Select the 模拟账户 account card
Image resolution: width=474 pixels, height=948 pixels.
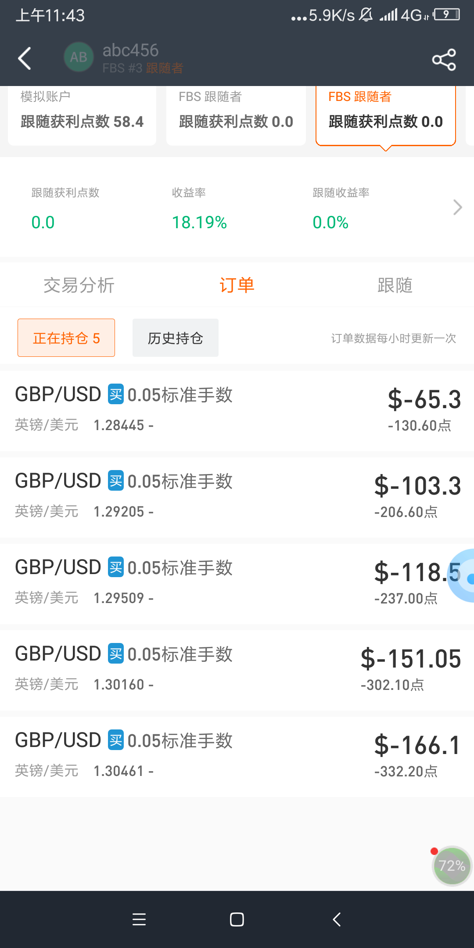click(x=82, y=115)
